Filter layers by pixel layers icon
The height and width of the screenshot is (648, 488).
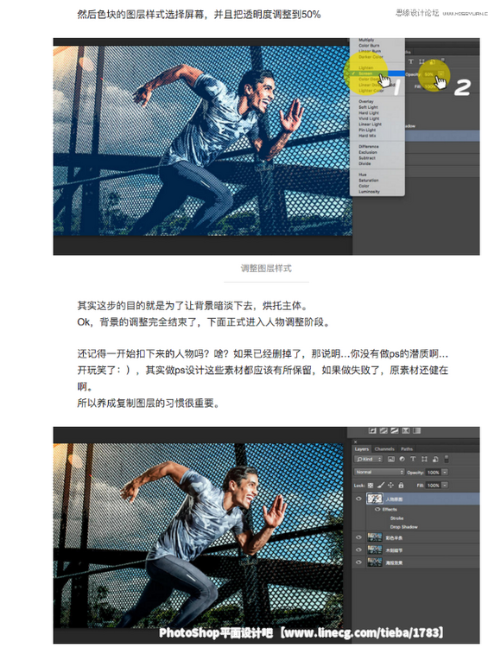[x=391, y=459]
